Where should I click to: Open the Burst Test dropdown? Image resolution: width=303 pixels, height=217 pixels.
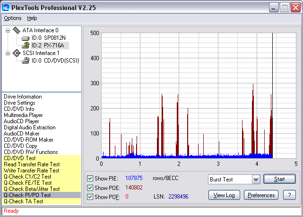[256, 180]
